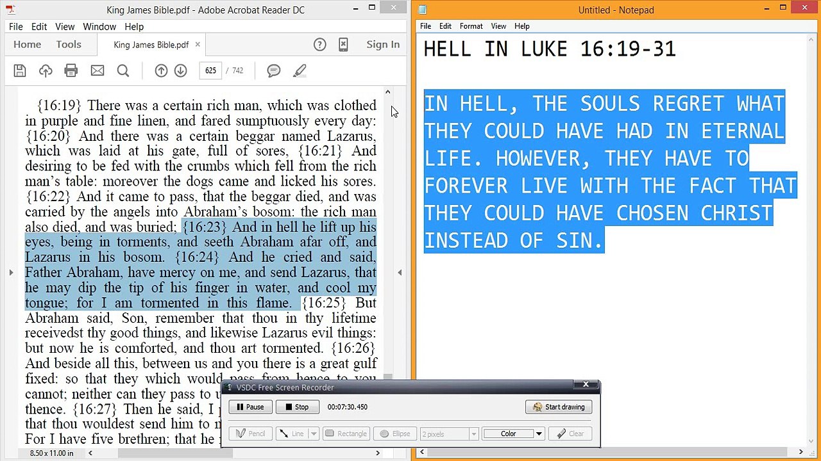Screen dimensions: 821x461
Task: Open the Help menu in Acrobat Reader
Action: click(x=134, y=26)
